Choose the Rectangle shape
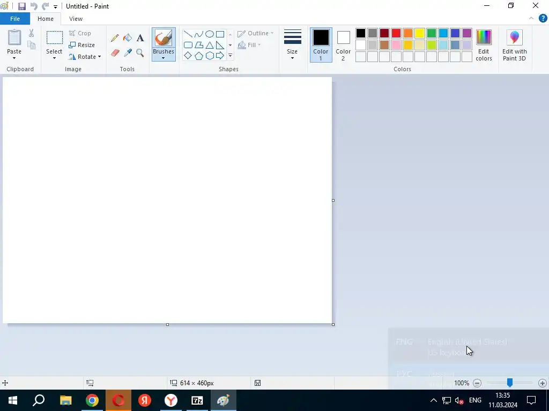Viewport: 549px width, 411px height. pos(220,34)
